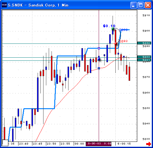The image size is (153, 148).
Task: Maximize the S.SNDK chart window
Action: pos(141,5)
